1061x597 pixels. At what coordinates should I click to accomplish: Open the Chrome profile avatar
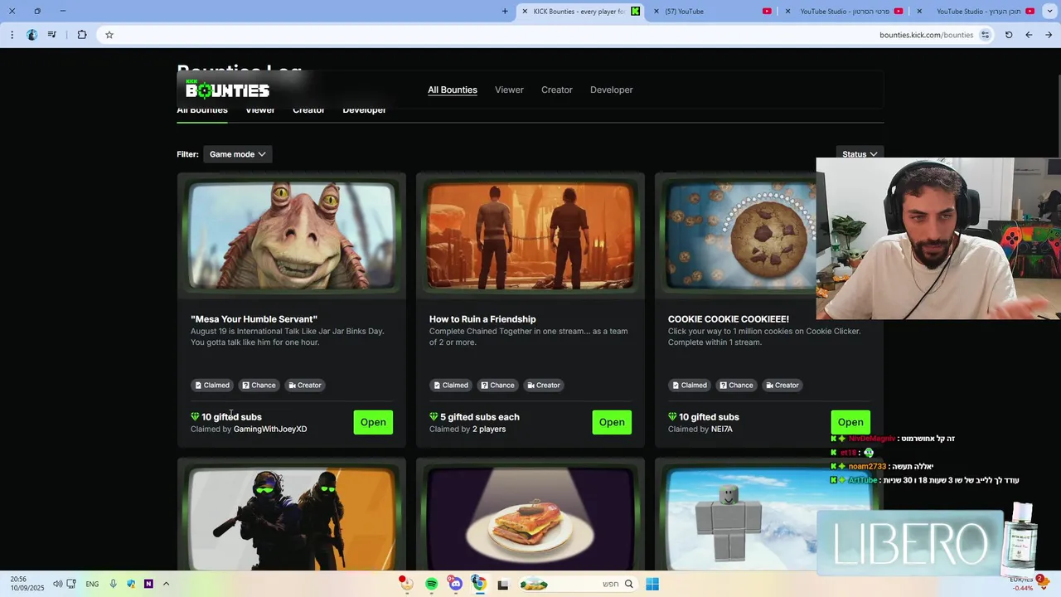click(x=31, y=35)
